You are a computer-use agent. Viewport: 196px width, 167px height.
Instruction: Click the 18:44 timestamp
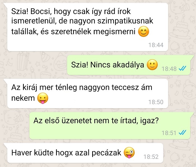(x=156, y=45)
